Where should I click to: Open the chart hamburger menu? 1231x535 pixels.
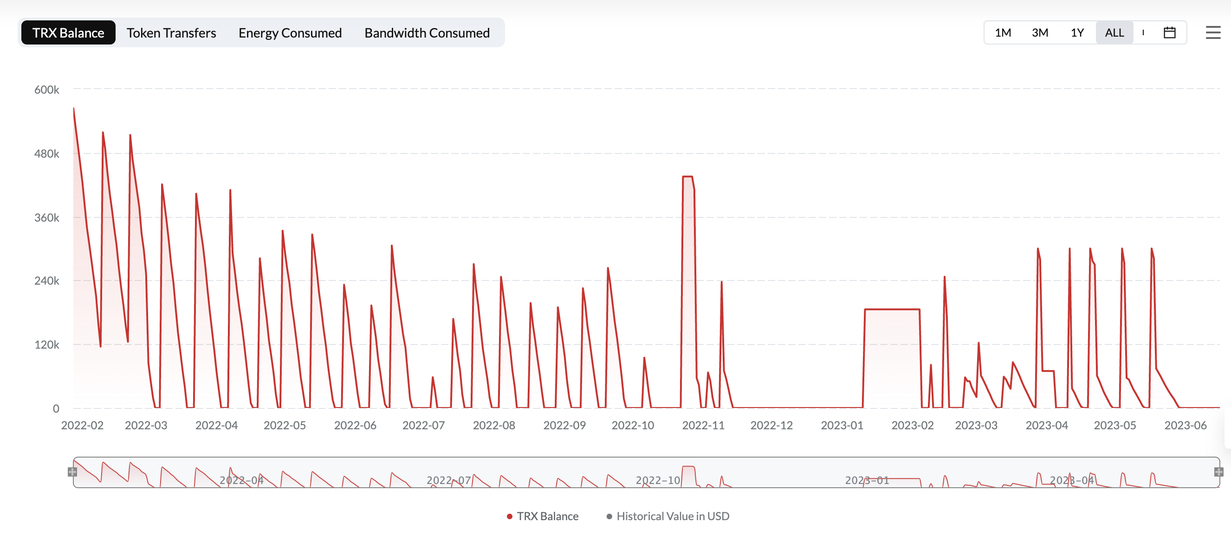1212,32
